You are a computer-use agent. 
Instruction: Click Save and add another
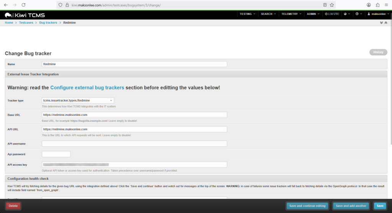[x=351, y=206]
